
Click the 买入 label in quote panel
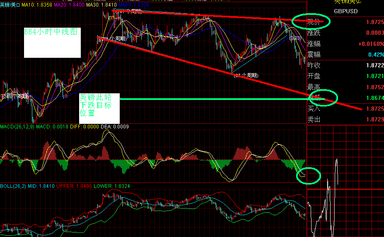tap(314, 108)
